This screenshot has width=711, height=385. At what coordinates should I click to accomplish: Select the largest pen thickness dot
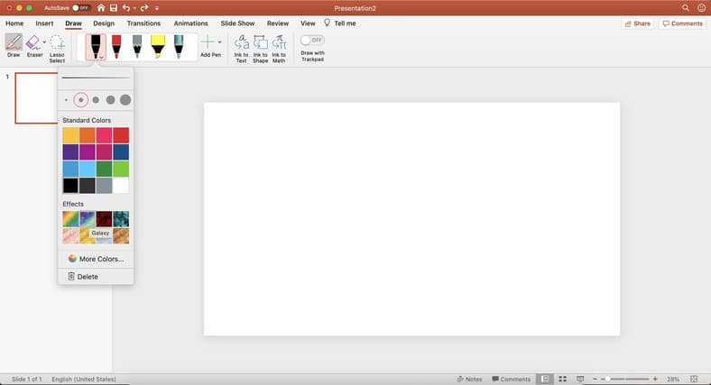coord(125,100)
